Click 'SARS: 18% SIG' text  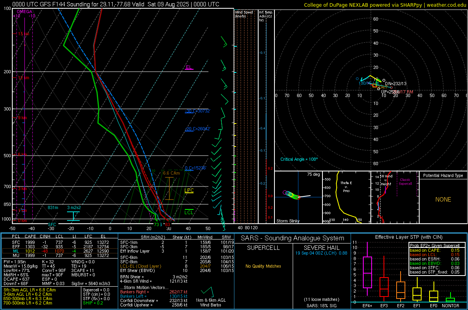(321, 306)
